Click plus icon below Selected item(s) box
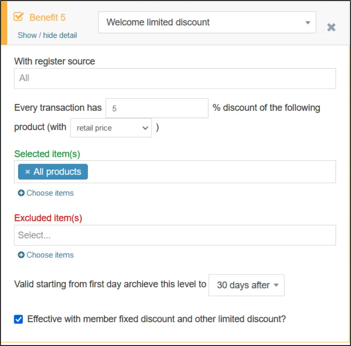 (21, 193)
